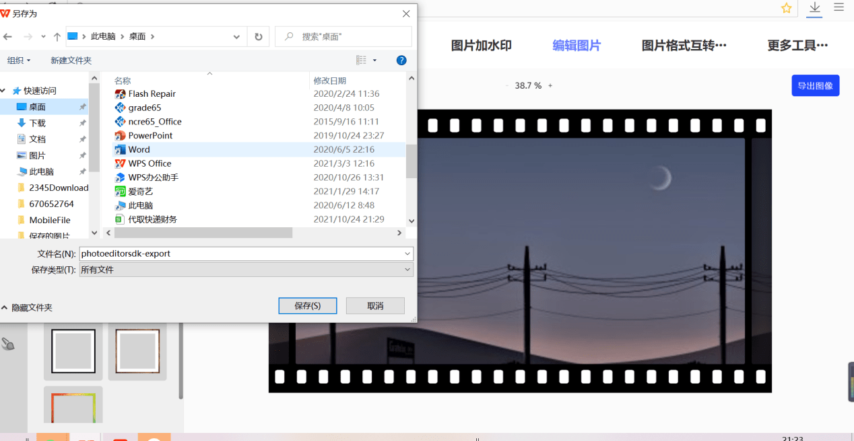Click the browser bookmark star icon

tap(786, 8)
